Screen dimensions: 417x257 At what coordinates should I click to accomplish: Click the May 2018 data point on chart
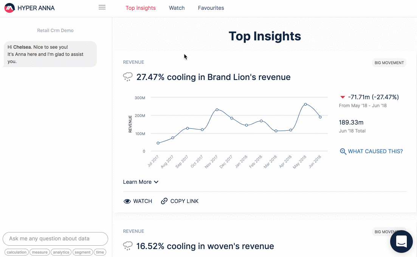click(x=305, y=104)
